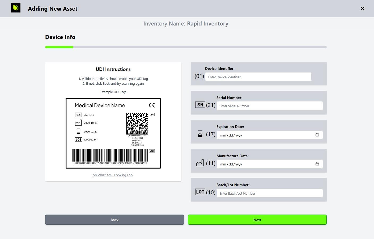Click the Enter Serial Number field
Screen dimensions: 374x239
click(x=269, y=106)
